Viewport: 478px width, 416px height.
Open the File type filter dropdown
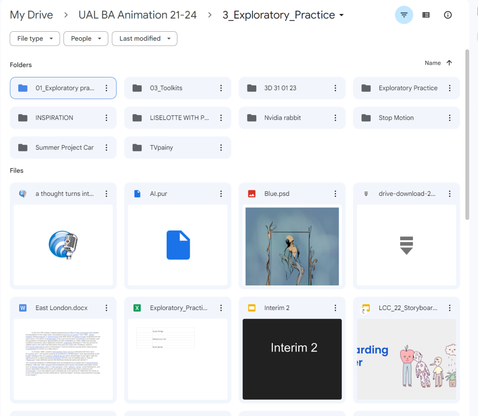click(35, 39)
